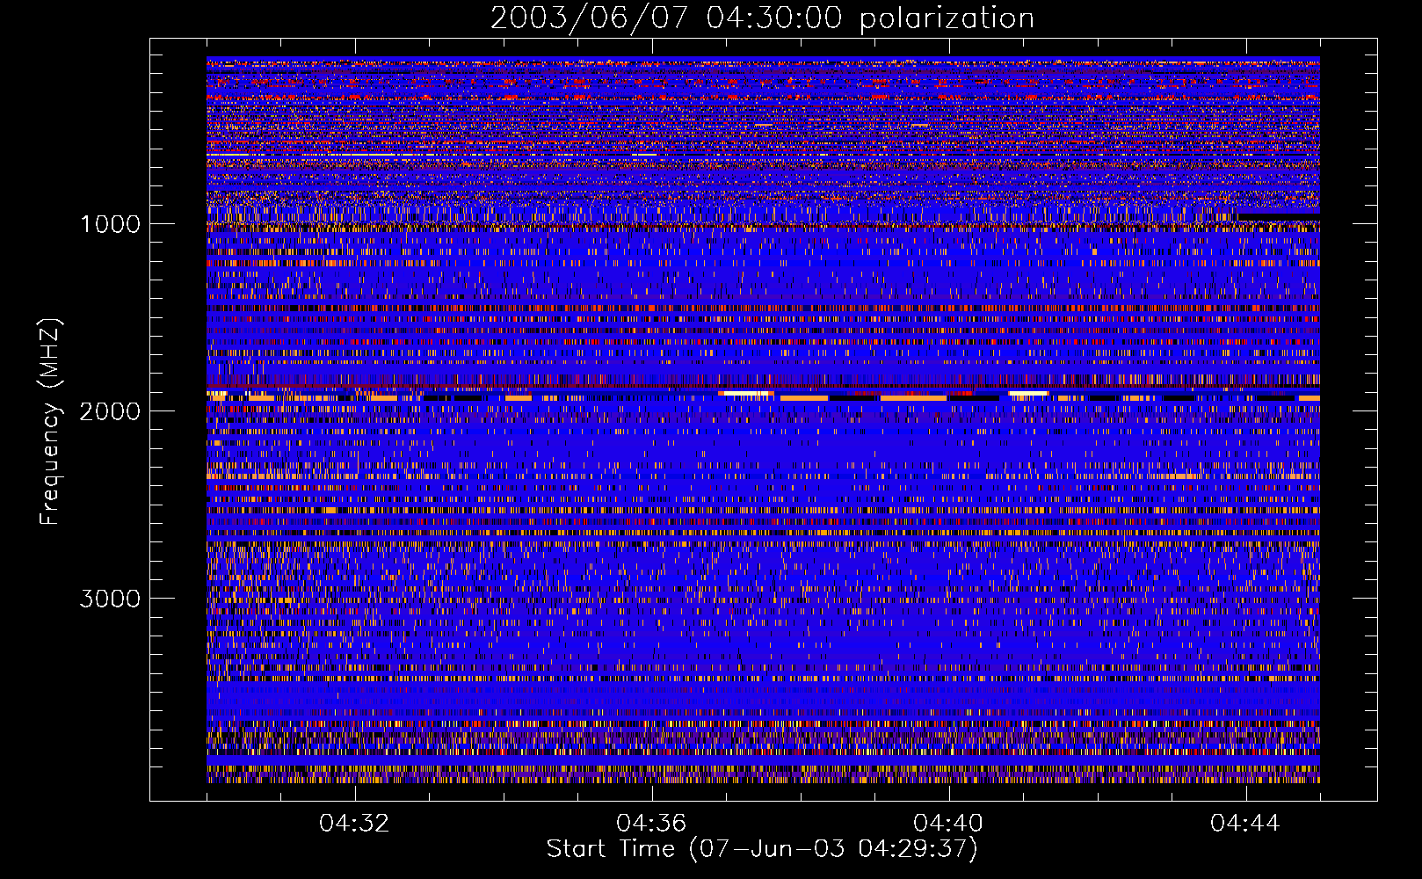Click the 04:40 time tick label
1422x879 pixels.
click(948, 824)
